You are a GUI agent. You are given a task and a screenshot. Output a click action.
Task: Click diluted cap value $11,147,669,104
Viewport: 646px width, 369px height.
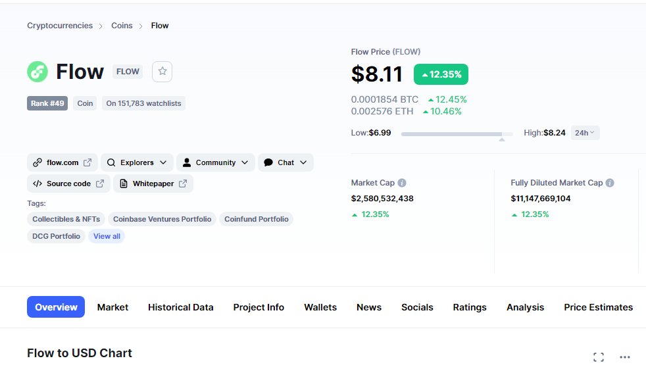click(x=541, y=199)
